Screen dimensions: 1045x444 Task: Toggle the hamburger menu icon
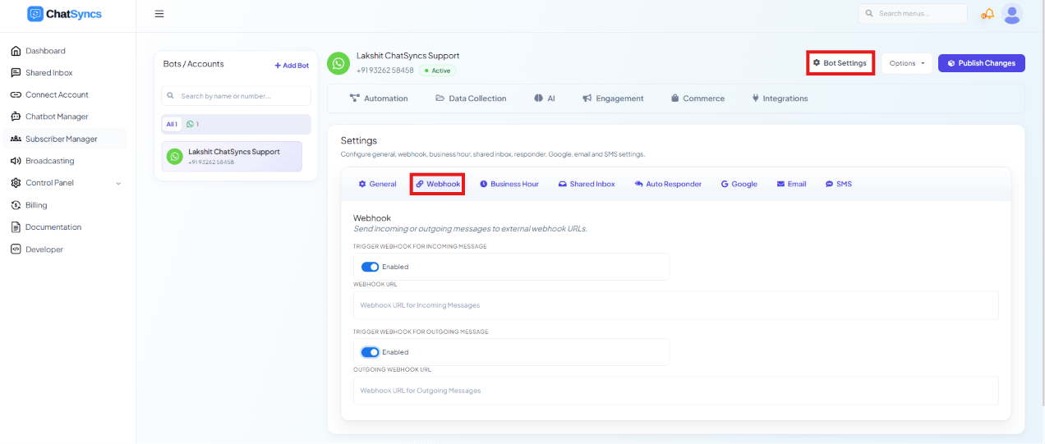pos(159,14)
